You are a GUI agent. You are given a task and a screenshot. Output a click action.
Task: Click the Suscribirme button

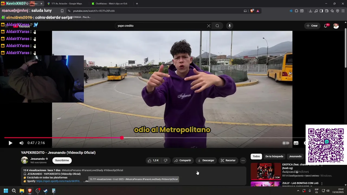(62, 160)
